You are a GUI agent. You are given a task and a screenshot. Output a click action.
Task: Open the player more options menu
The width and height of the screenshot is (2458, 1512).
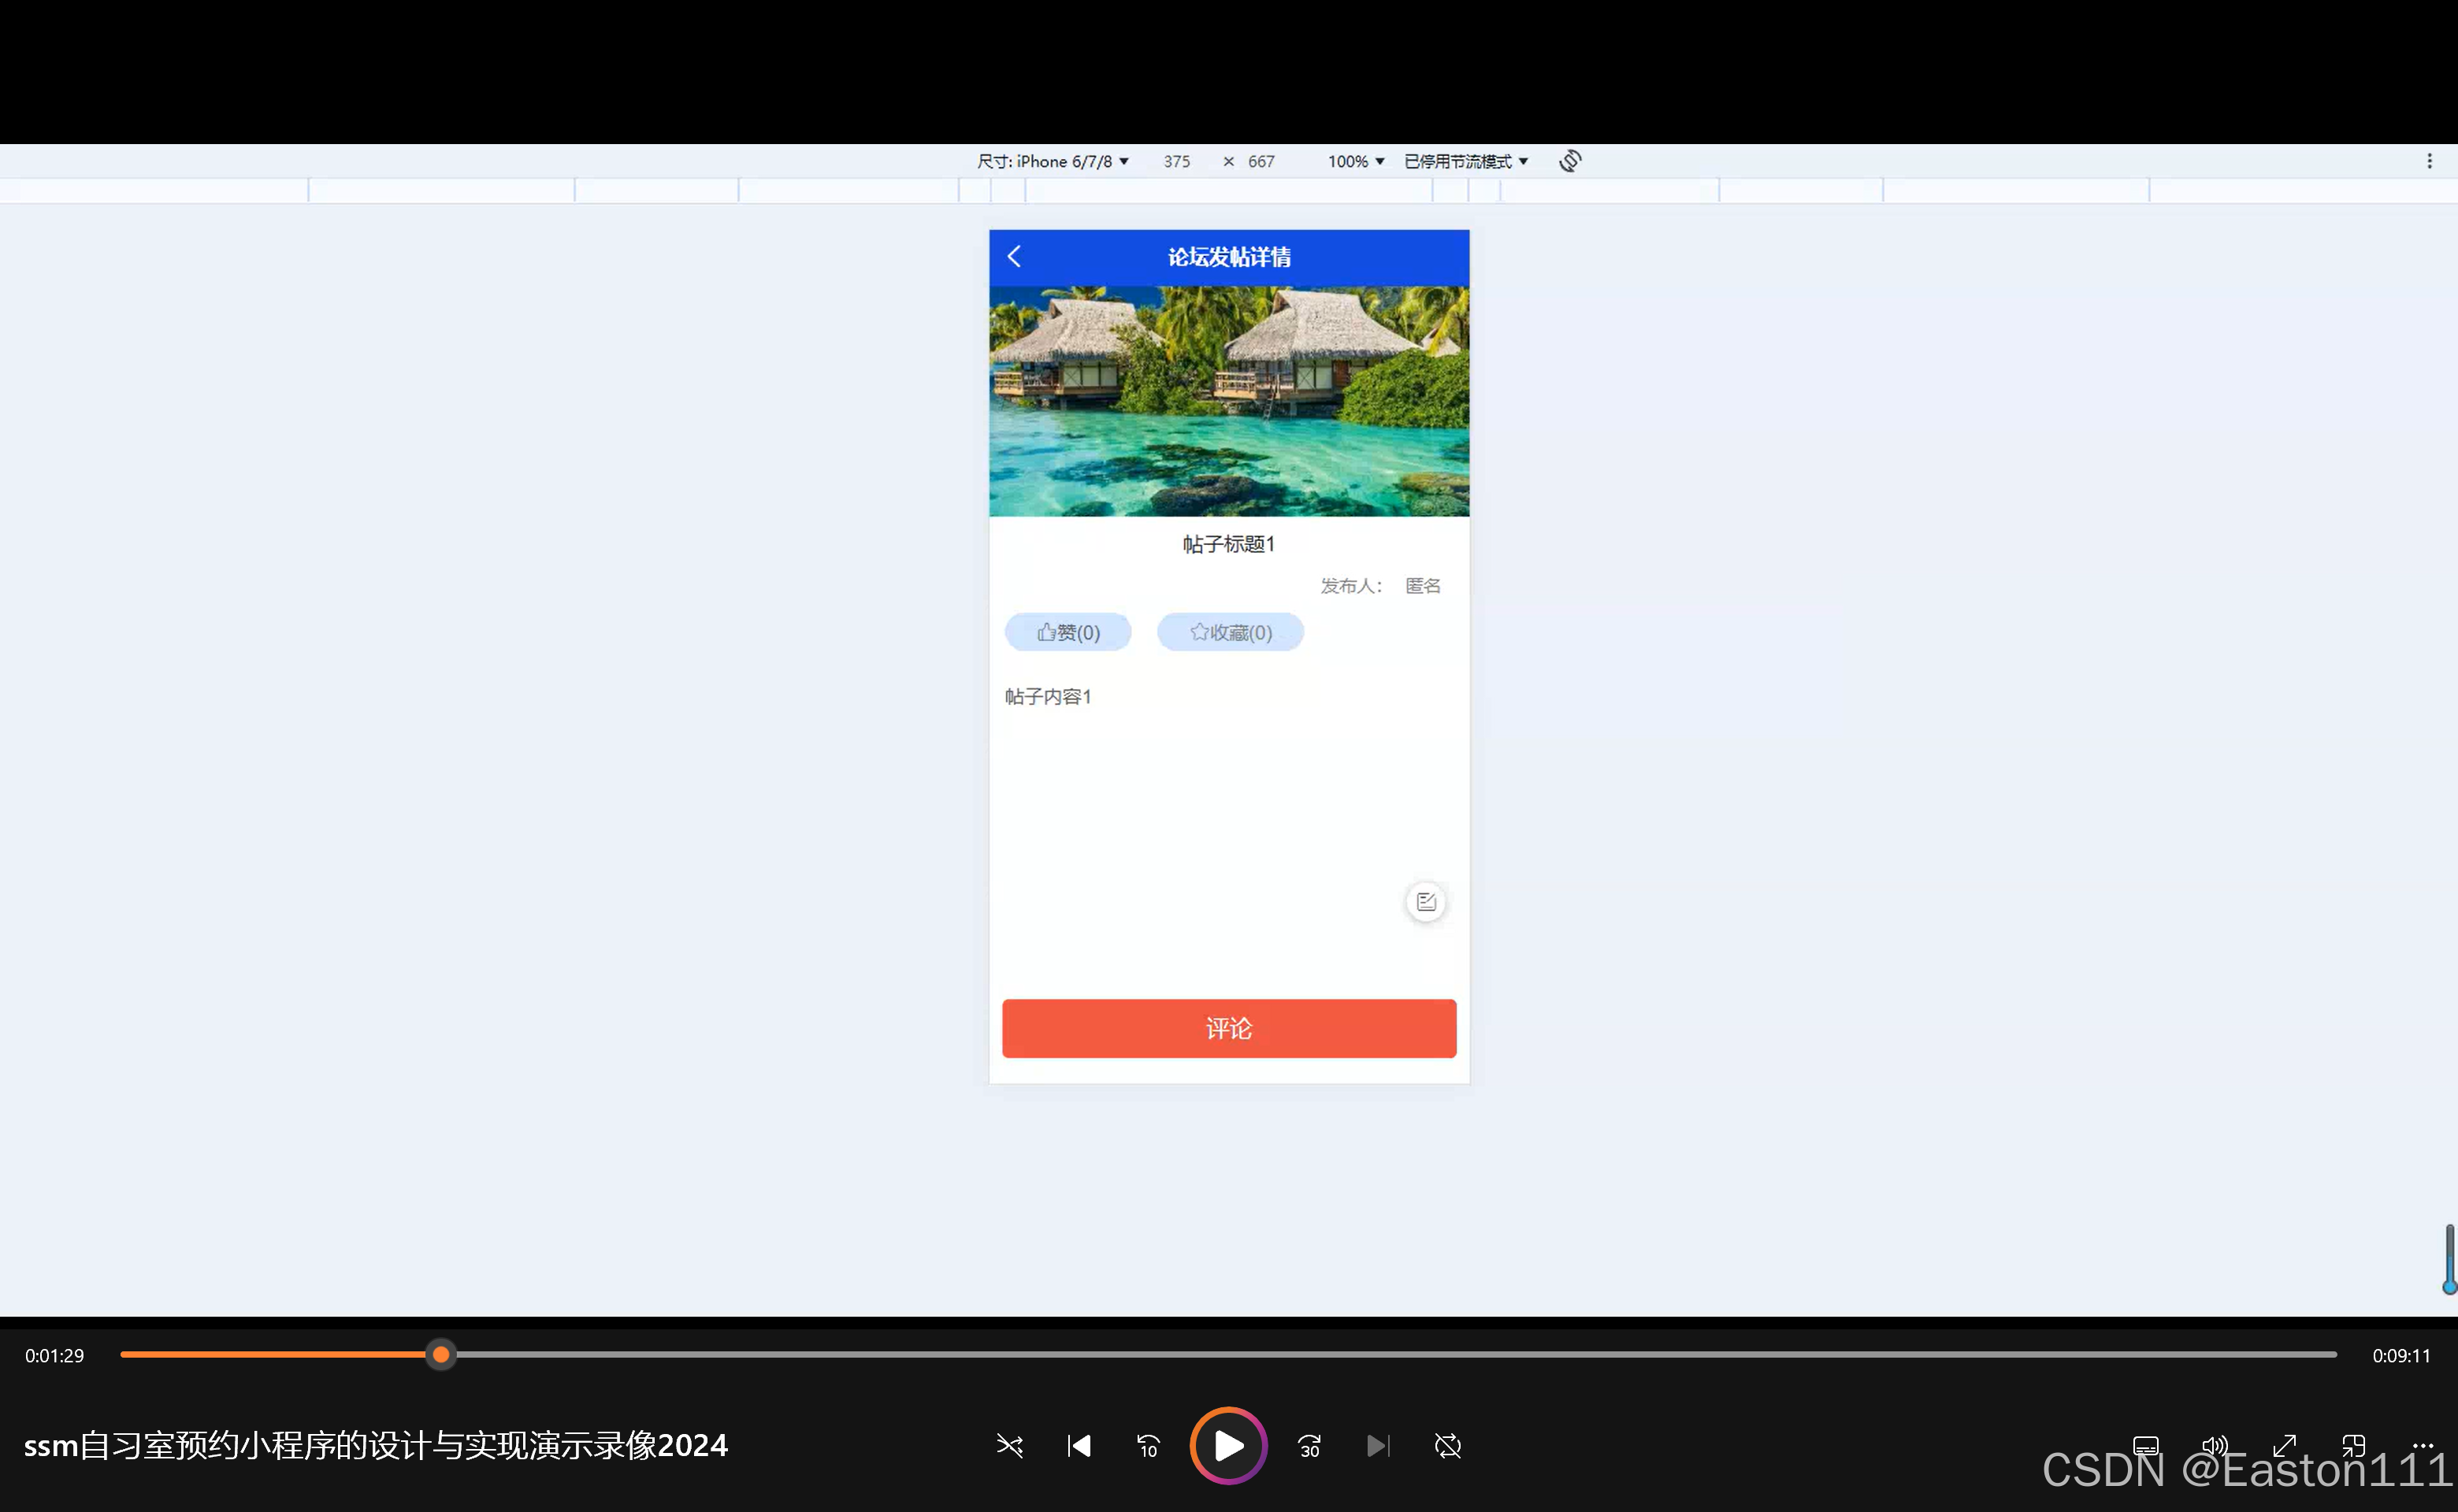[2422, 1444]
